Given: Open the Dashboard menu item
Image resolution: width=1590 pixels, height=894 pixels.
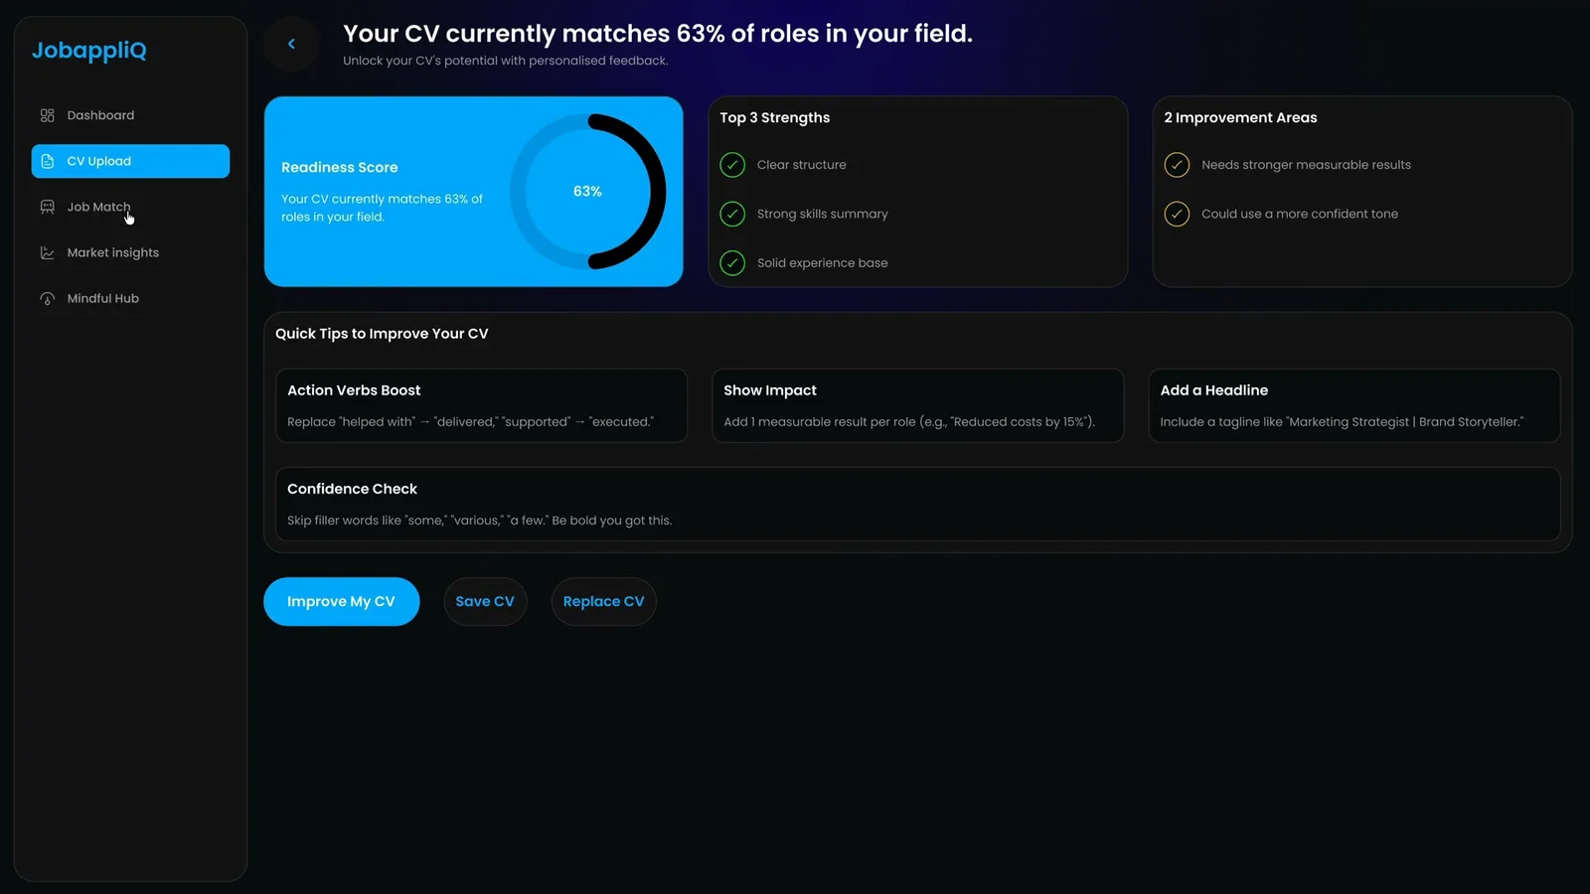Looking at the screenshot, I should [130, 115].
